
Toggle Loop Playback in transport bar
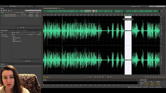pos(108,77)
